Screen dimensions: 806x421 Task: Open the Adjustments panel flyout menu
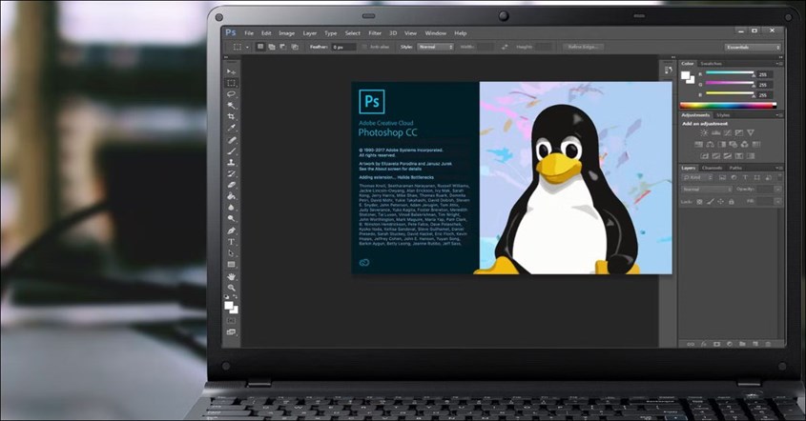click(x=778, y=115)
